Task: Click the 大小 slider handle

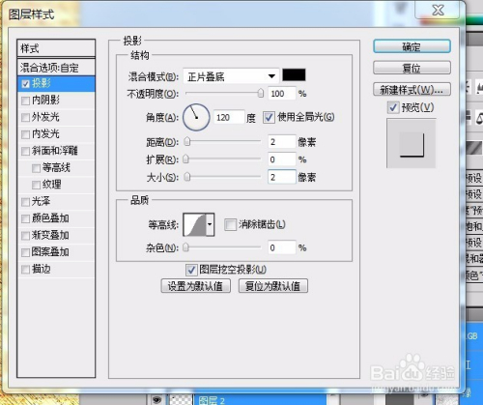Action: [x=187, y=177]
